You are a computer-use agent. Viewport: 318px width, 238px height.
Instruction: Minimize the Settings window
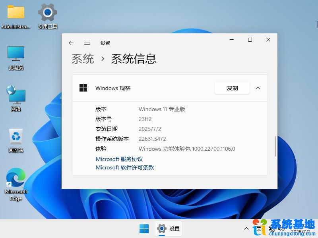(232, 40)
